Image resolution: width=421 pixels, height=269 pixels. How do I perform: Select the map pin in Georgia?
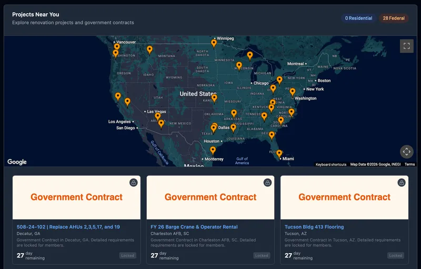(x=272, y=136)
